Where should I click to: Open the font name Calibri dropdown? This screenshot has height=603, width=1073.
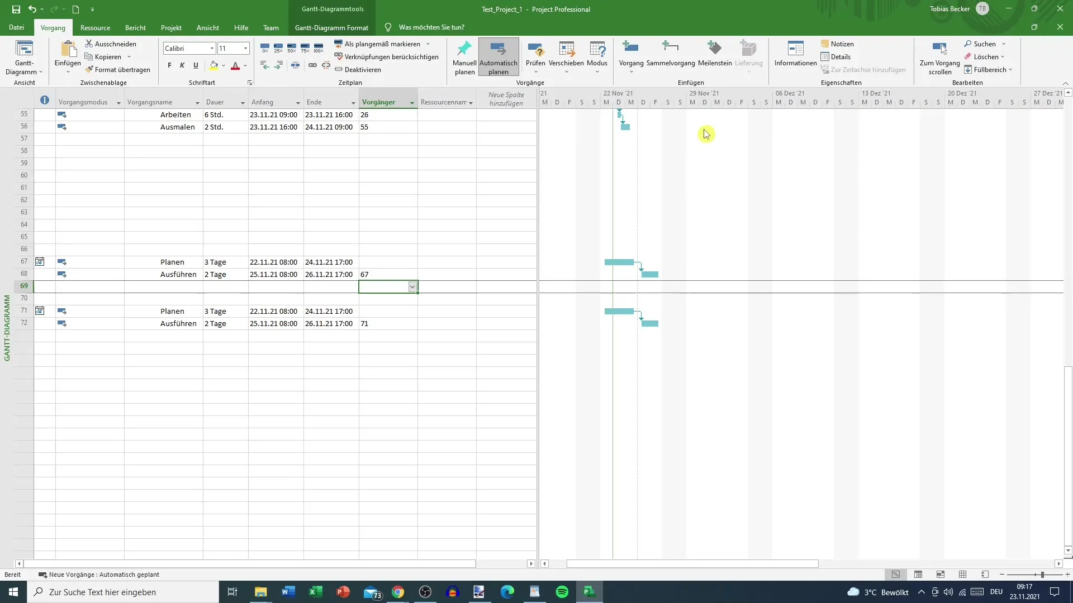pos(212,49)
